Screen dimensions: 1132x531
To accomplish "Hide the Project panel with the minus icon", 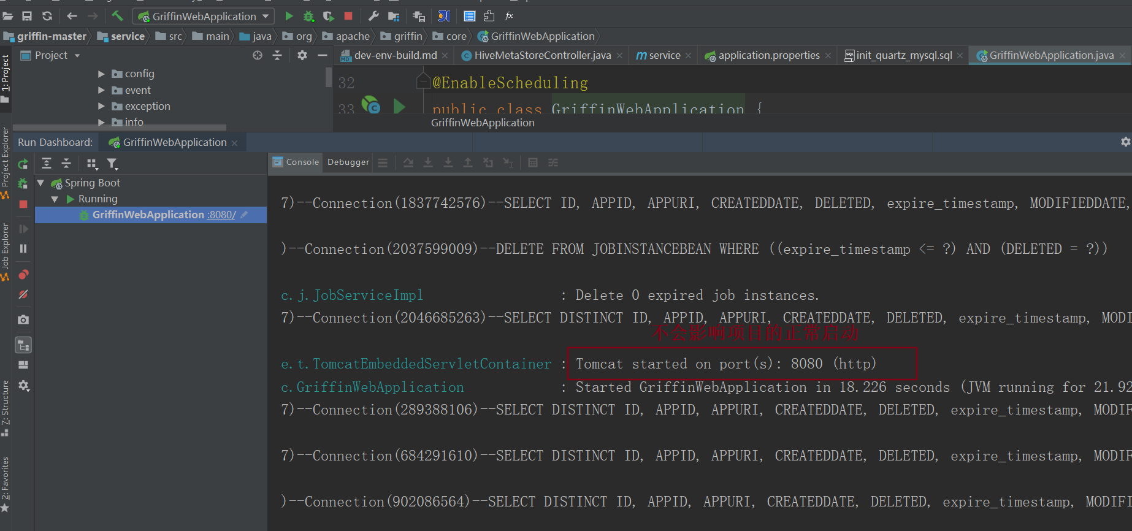I will click(x=323, y=55).
